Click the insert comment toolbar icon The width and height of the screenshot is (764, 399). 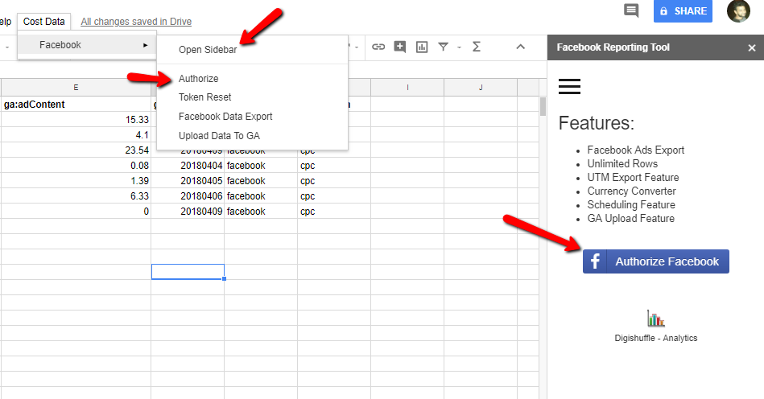click(x=399, y=47)
